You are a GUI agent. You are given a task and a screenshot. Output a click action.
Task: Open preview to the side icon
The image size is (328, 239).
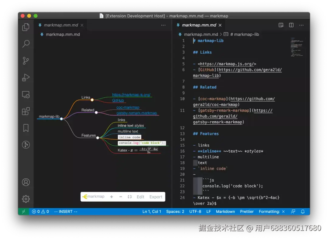click(x=281, y=25)
